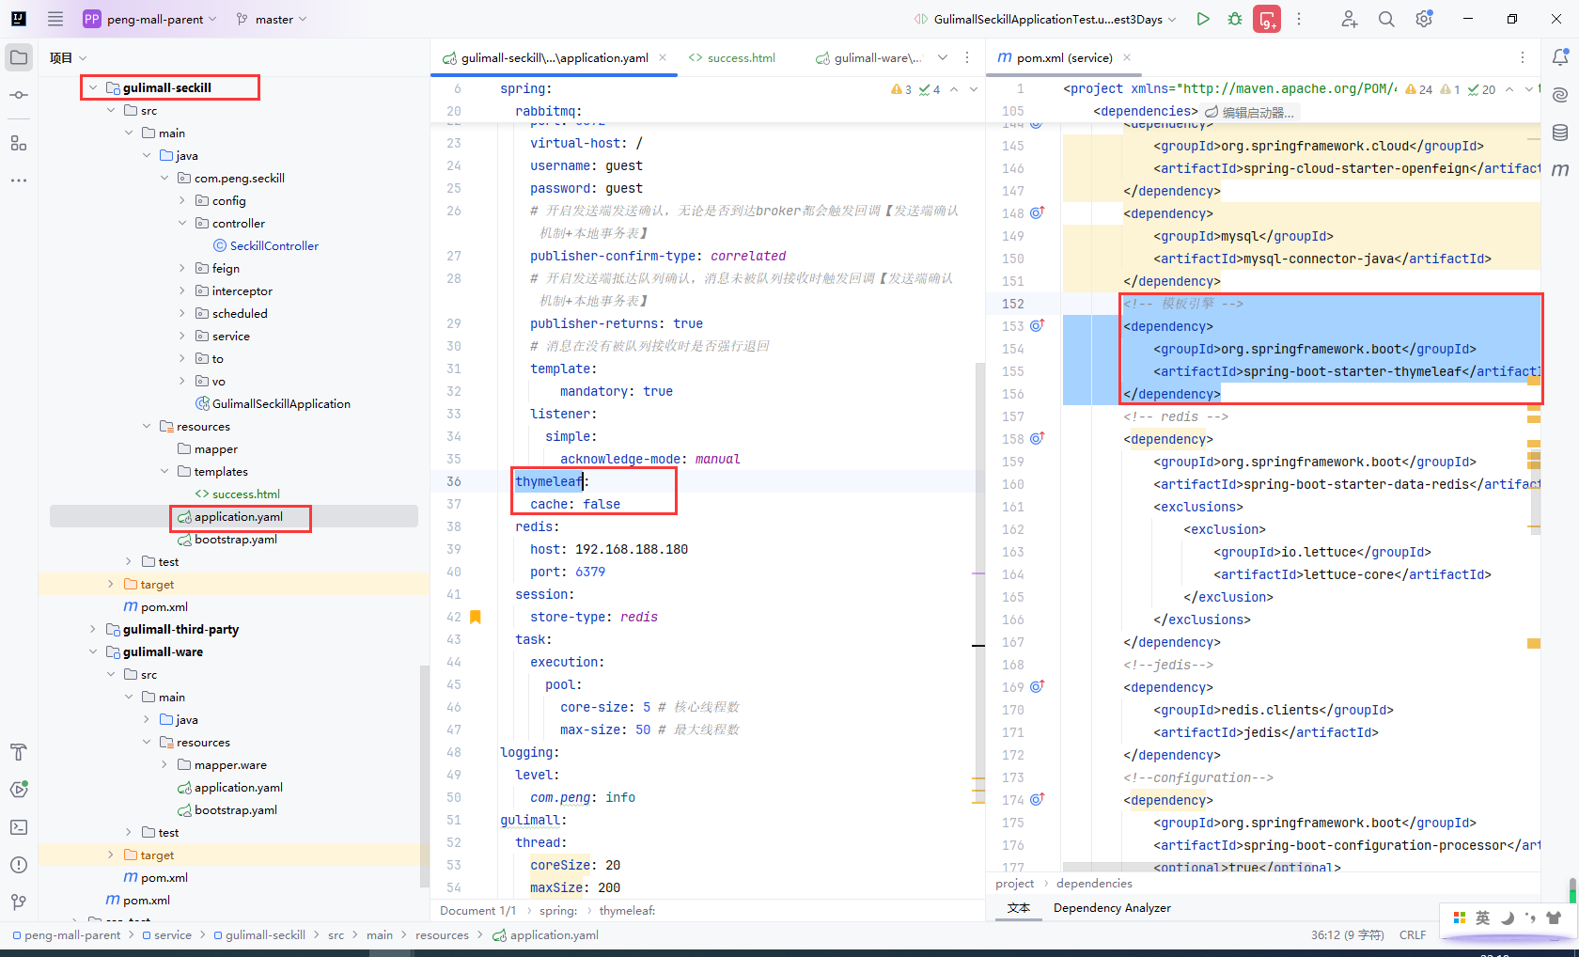Switch input language via 英 indicator

1483,918
